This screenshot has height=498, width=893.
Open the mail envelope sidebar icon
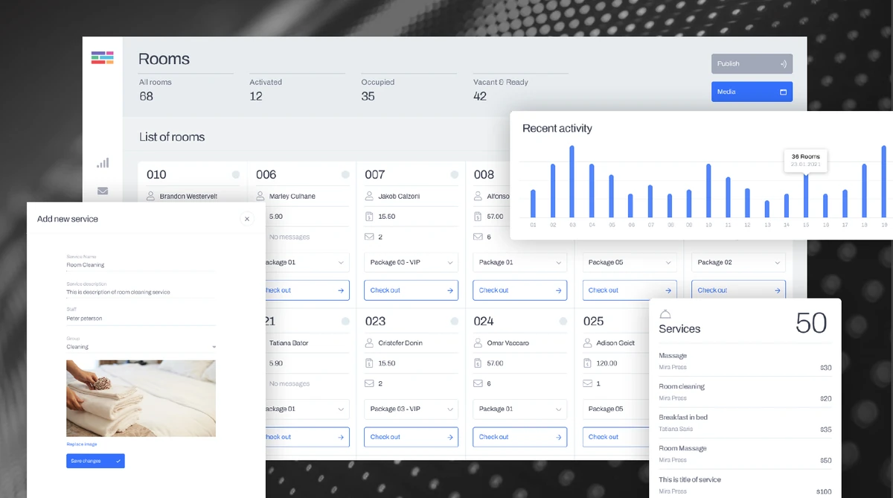[x=103, y=191]
